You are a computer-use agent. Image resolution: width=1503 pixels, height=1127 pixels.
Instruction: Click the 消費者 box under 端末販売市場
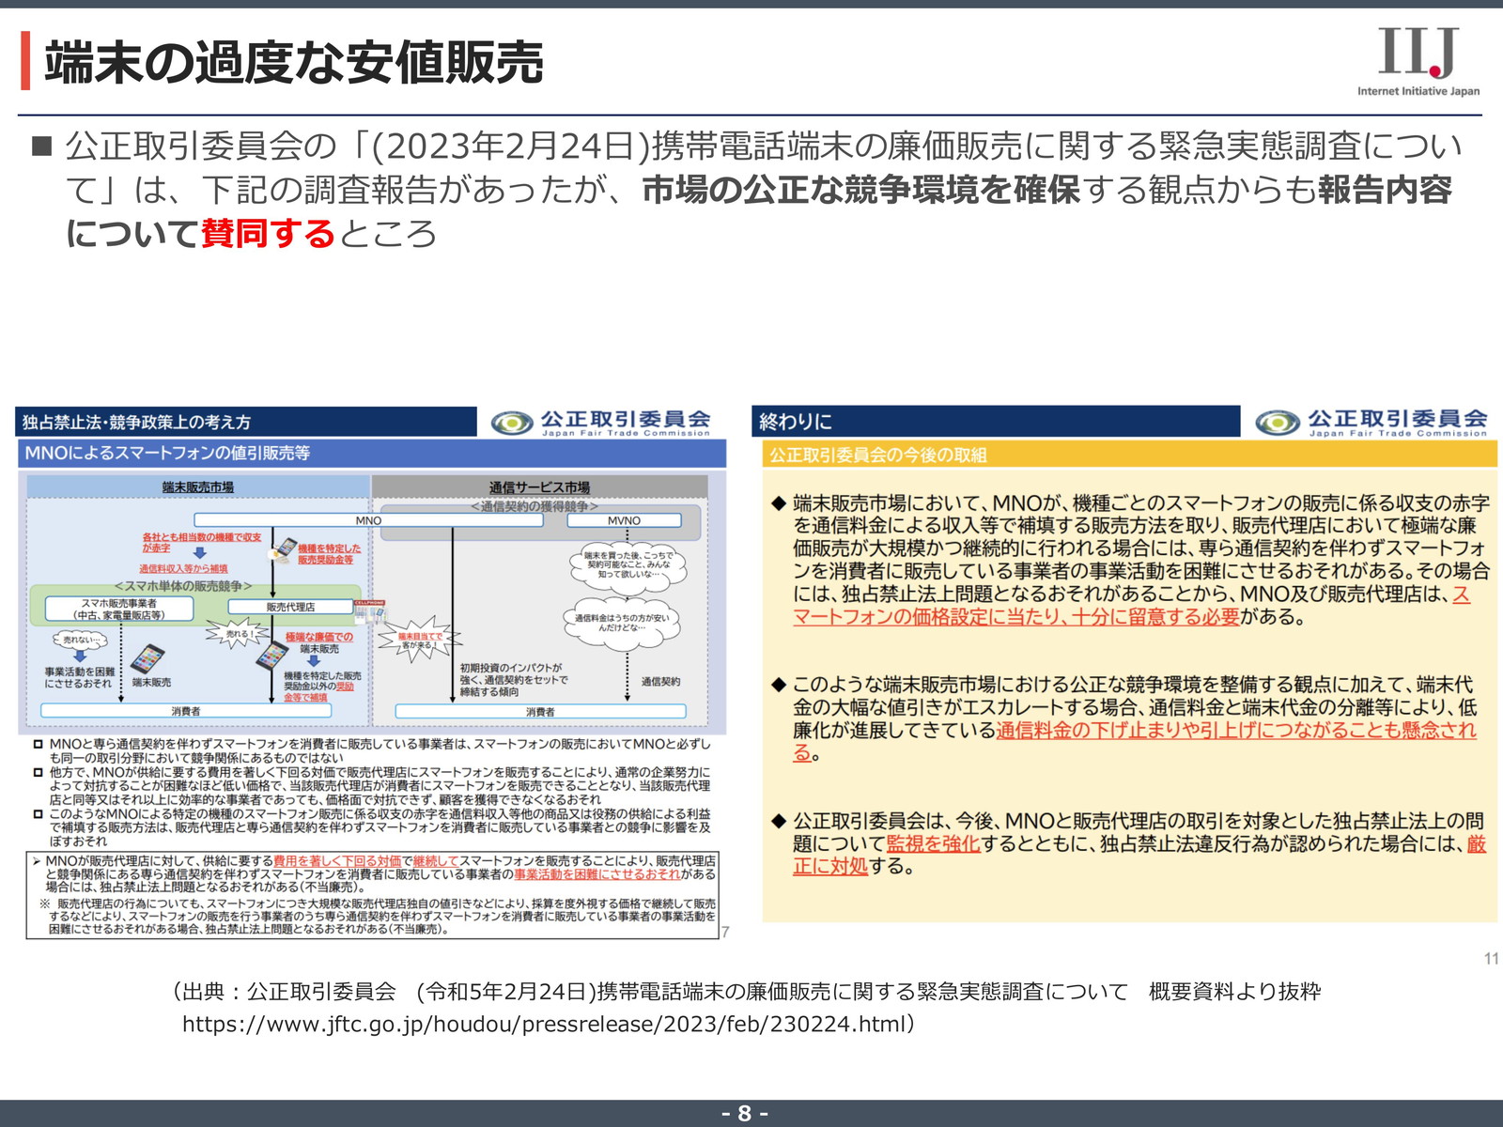click(x=186, y=711)
